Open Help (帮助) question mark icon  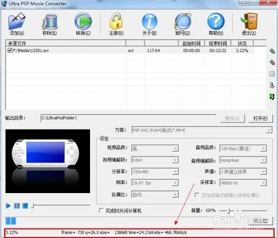click(x=216, y=21)
